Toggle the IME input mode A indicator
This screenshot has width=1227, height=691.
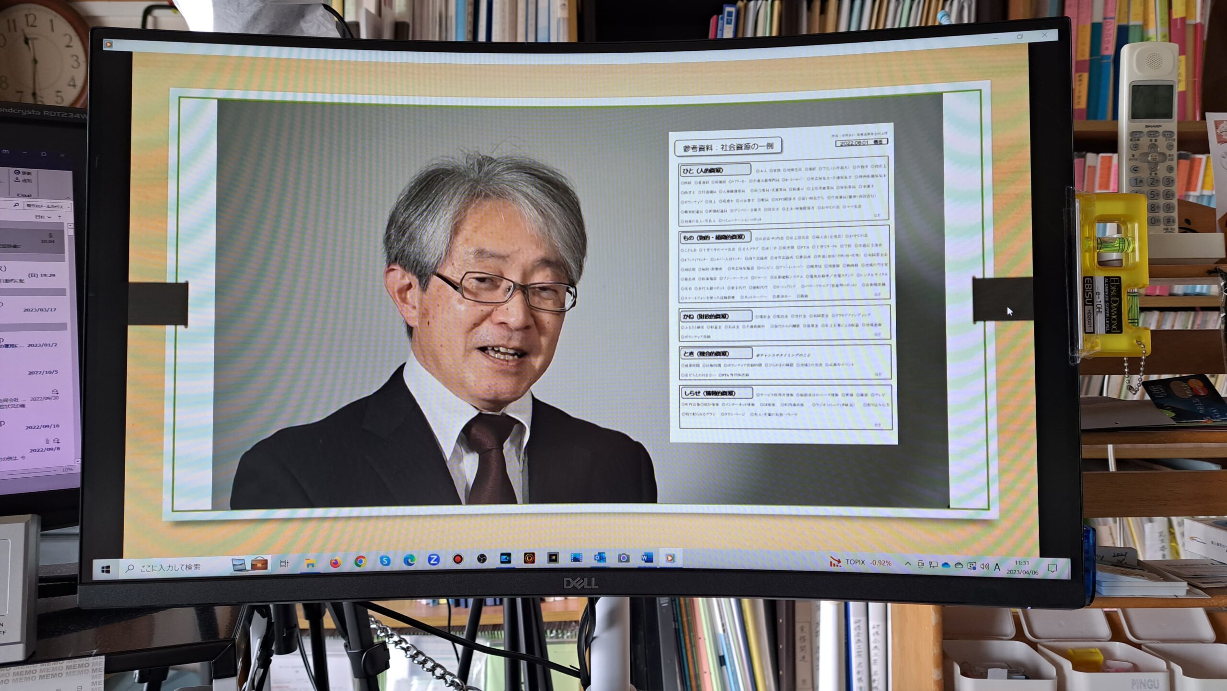coord(997,567)
